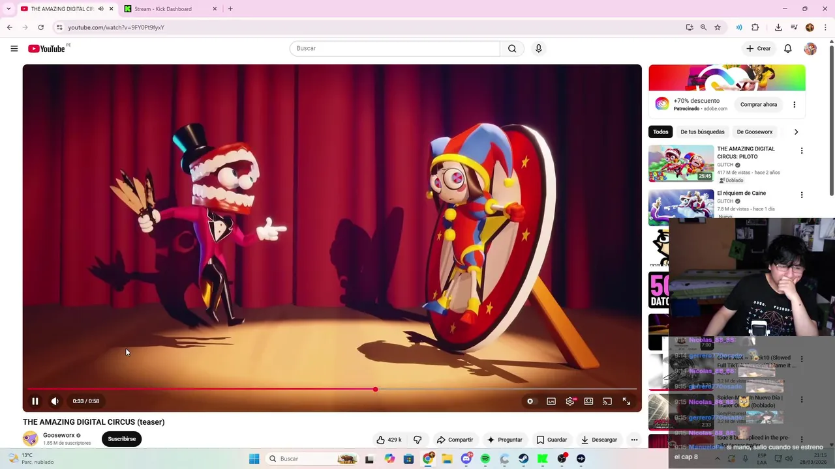Image resolution: width=835 pixels, height=469 pixels.
Task: Click the Buscar search field on YouTube
Action: (x=395, y=48)
